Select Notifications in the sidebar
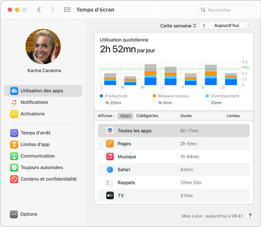Screen dimensions: 261x227 coord(34,102)
